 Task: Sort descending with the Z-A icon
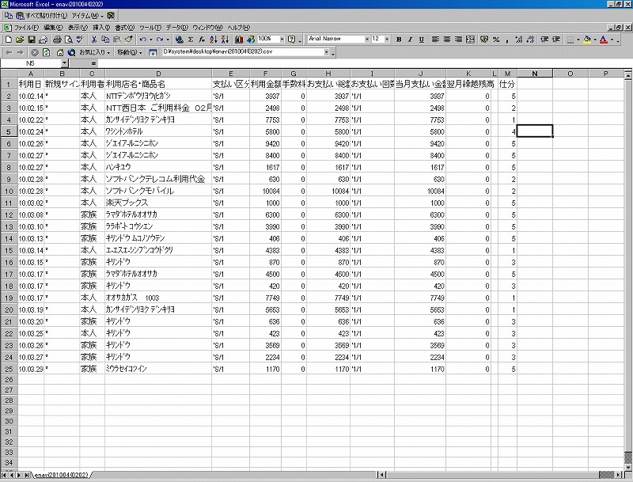pyautogui.click(x=225, y=40)
